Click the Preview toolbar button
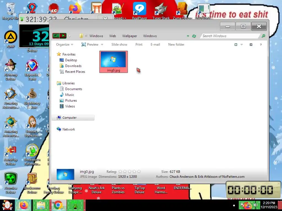 click(90, 45)
